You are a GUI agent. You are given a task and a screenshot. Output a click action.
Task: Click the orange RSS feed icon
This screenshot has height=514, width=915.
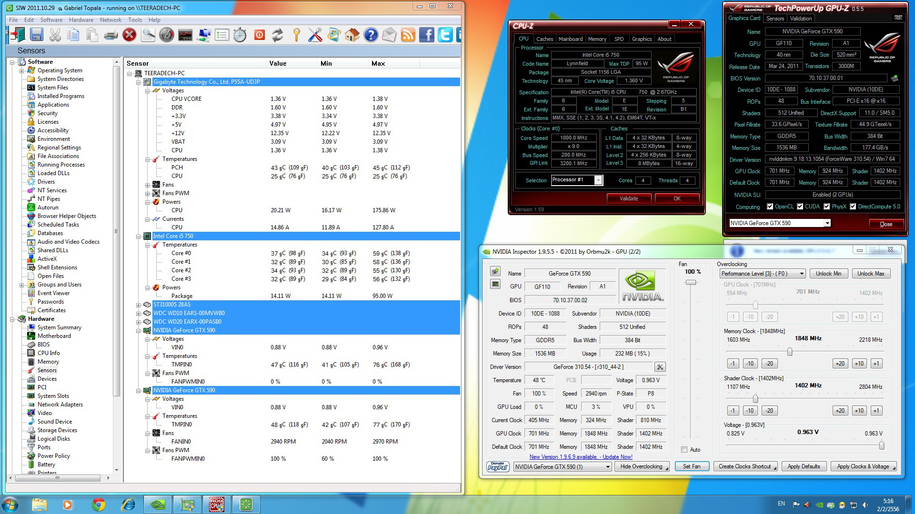[x=408, y=35]
